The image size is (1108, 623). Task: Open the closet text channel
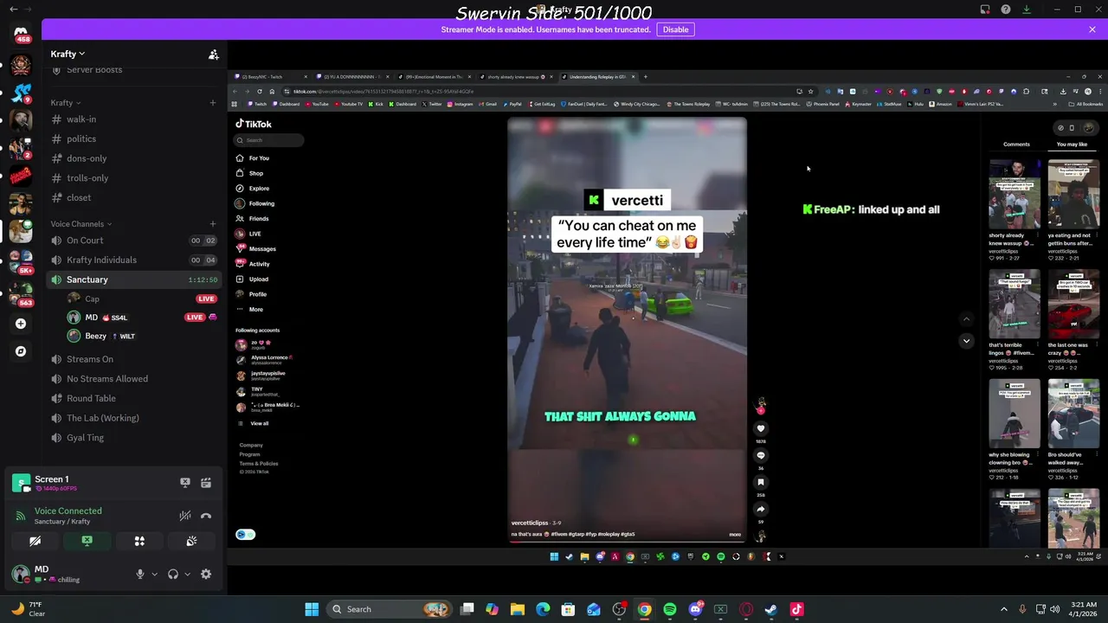click(x=134, y=197)
